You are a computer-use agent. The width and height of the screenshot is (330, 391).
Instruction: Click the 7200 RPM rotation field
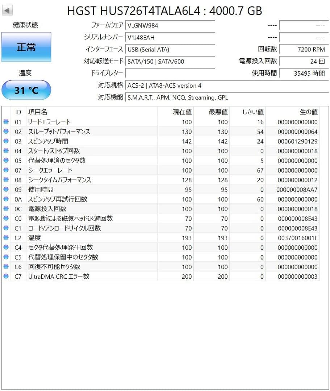304,49
